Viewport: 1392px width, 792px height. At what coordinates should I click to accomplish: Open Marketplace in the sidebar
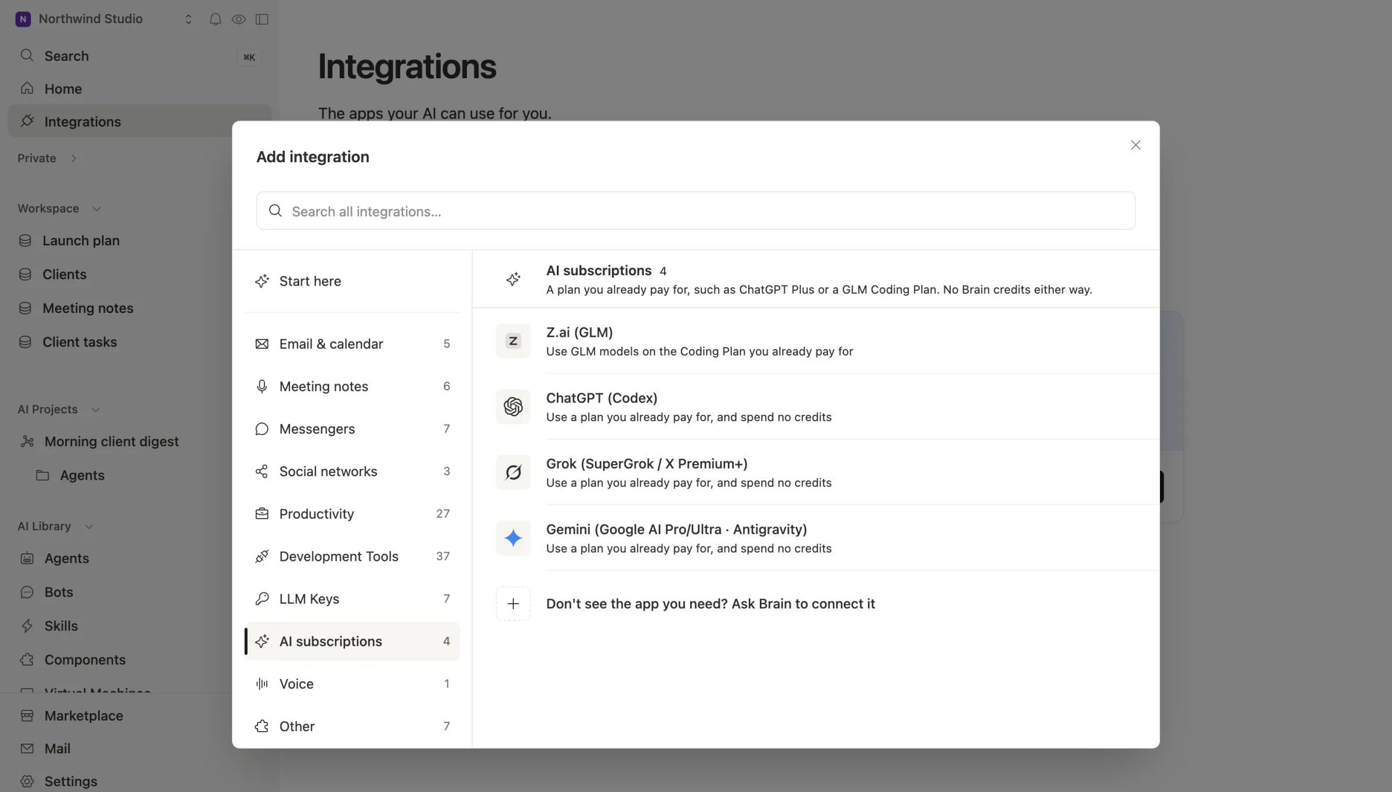pyautogui.click(x=119, y=716)
